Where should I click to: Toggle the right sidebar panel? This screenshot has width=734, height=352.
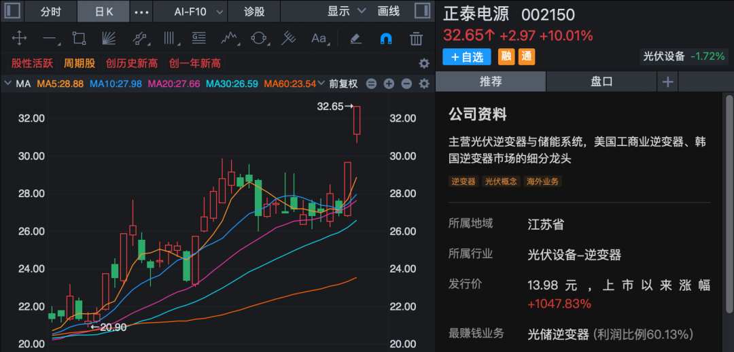[421, 12]
